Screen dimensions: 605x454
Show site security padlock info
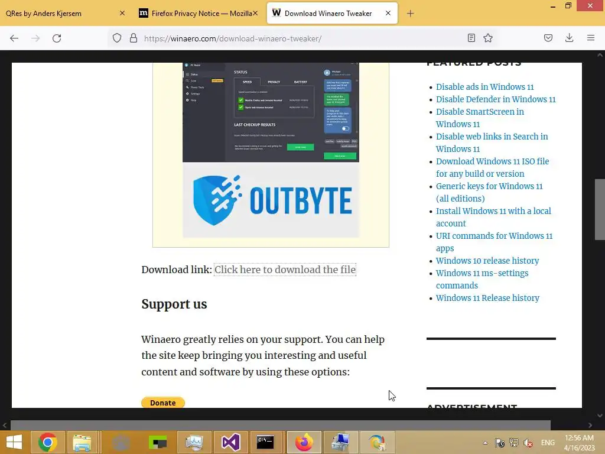pyautogui.click(x=133, y=38)
